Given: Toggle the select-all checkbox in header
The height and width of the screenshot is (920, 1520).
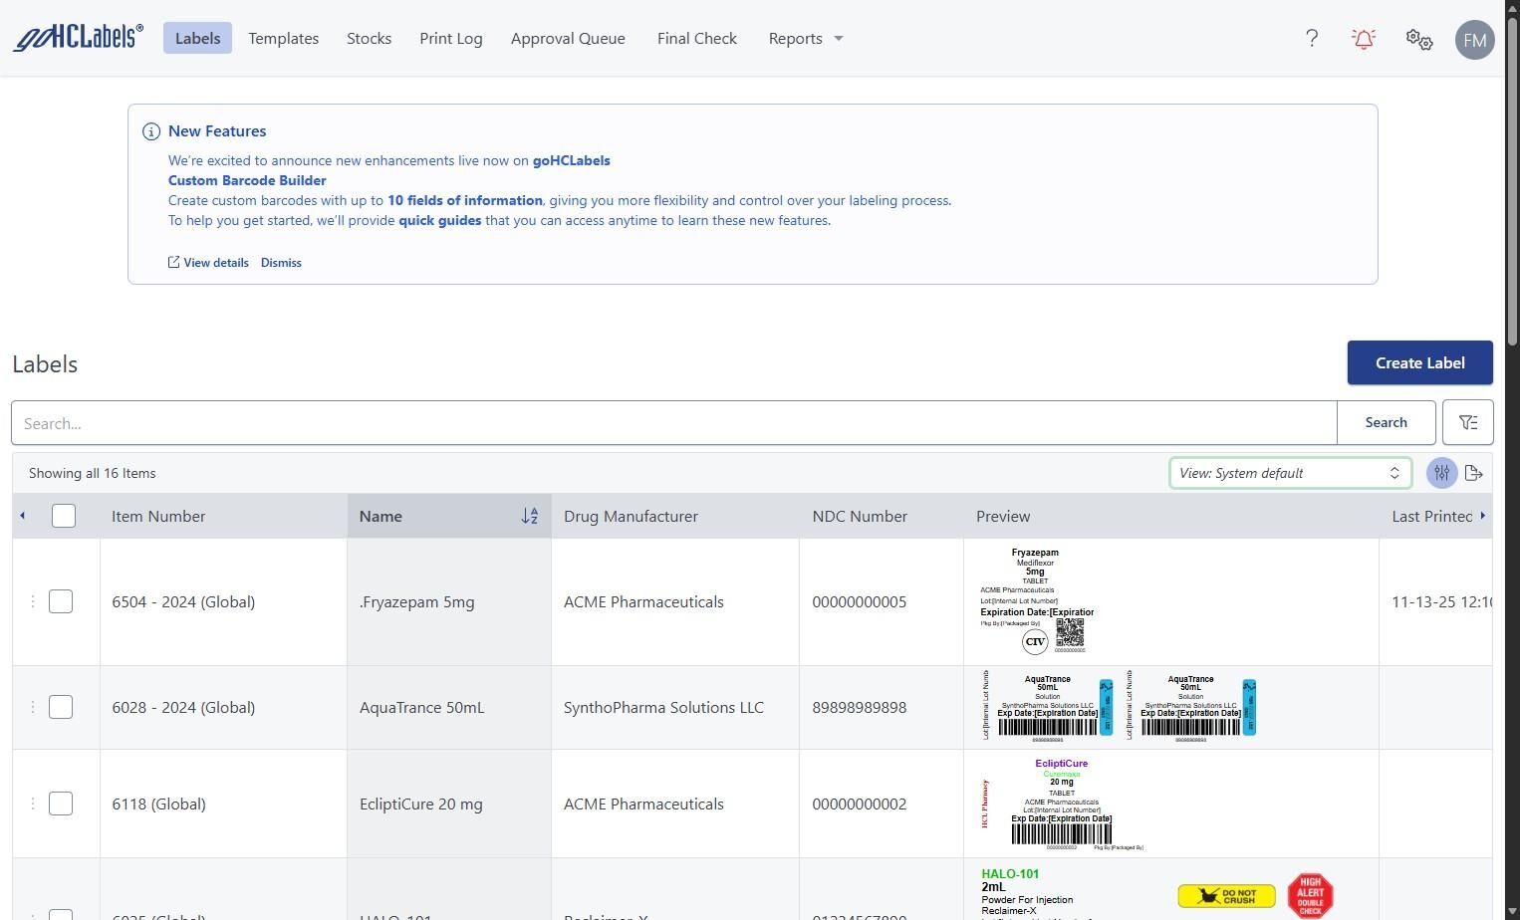Looking at the screenshot, I should pos(64,516).
